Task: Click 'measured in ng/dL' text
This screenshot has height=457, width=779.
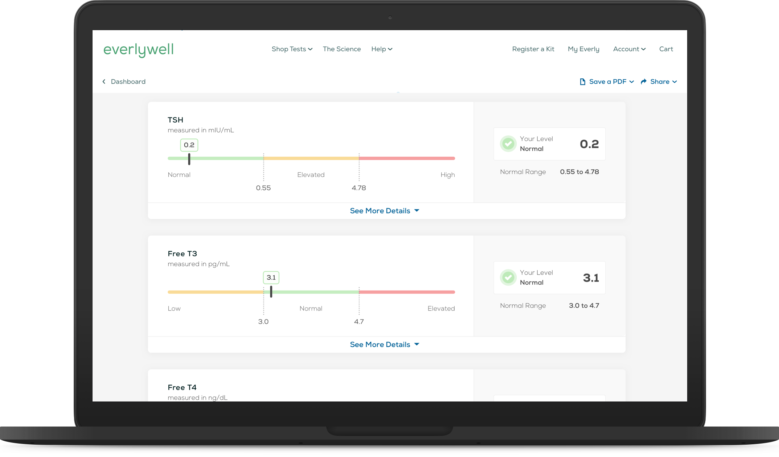Action: (x=197, y=398)
